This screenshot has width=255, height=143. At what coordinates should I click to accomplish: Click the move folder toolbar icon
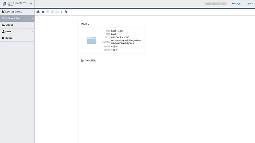click(57, 12)
